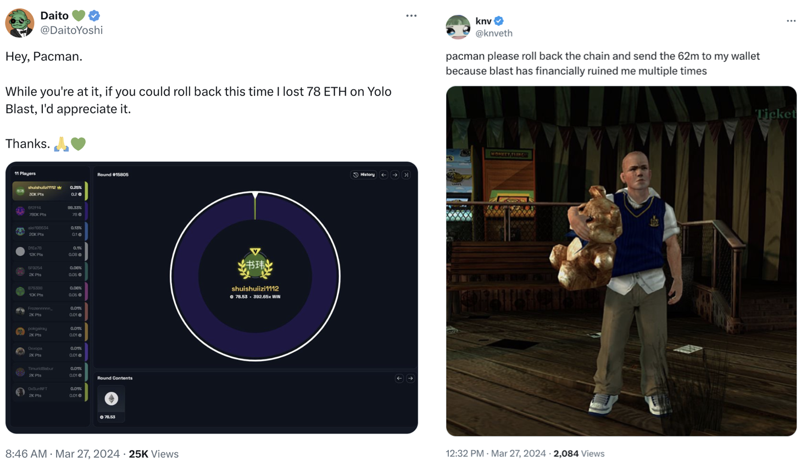Open the Bully game image in knv's tweet
Image resolution: width=801 pixels, height=461 pixels.
(621, 261)
